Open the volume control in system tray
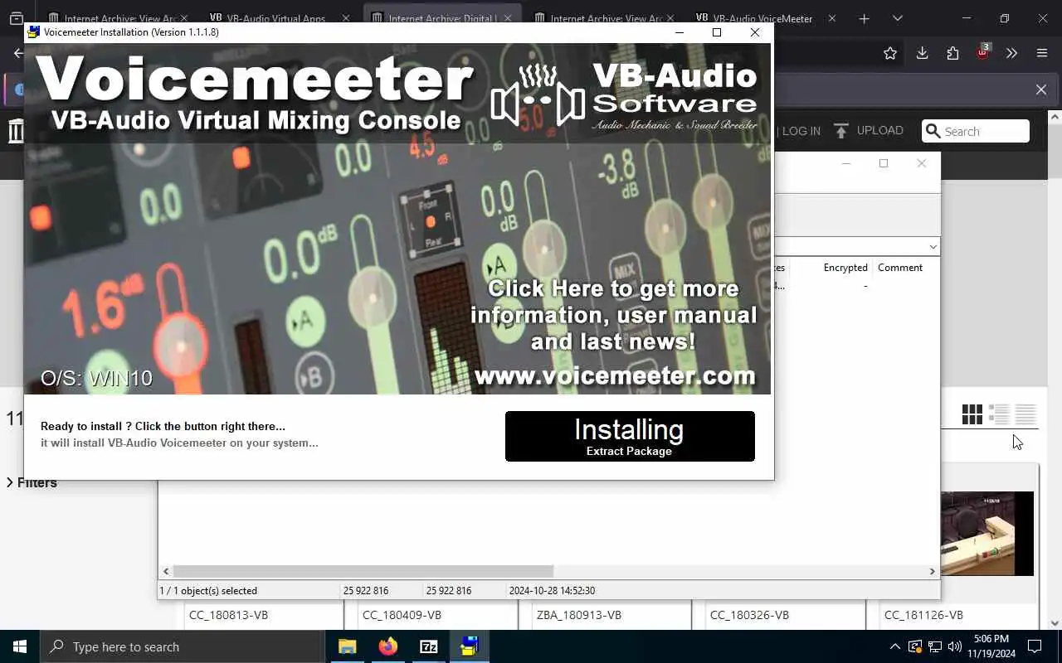1062x663 pixels. point(955,646)
